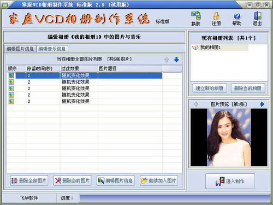Click the 继续加入图片 button
The image size is (273, 205).
pos(159,180)
